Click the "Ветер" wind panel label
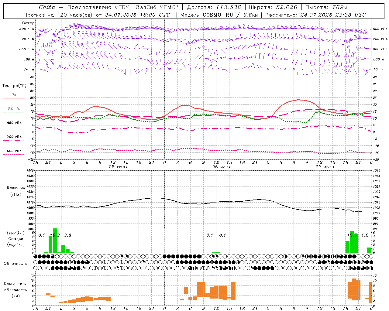This screenshot has width=389, height=311. [28, 23]
